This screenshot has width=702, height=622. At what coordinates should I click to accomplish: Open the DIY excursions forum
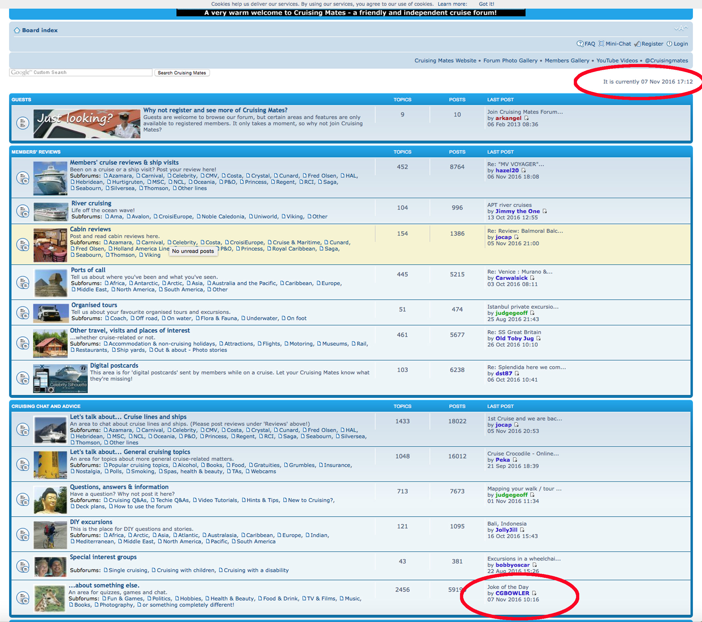click(x=91, y=522)
